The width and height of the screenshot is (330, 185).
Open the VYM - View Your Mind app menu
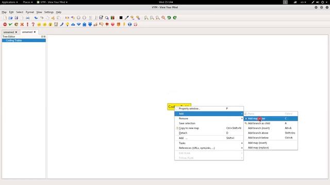[x=52, y=2]
